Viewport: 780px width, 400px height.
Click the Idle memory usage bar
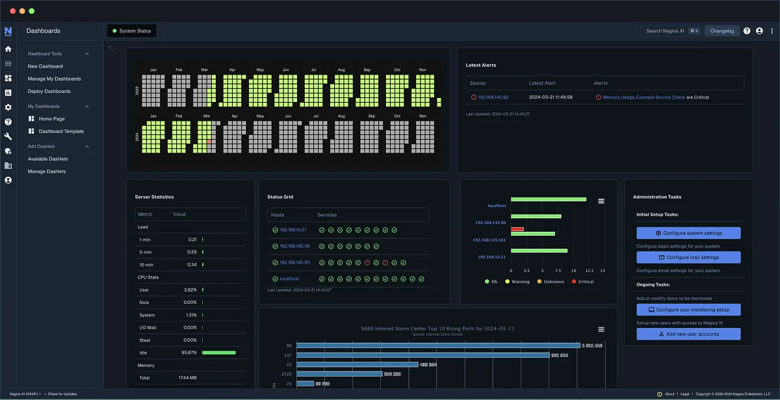coord(218,353)
